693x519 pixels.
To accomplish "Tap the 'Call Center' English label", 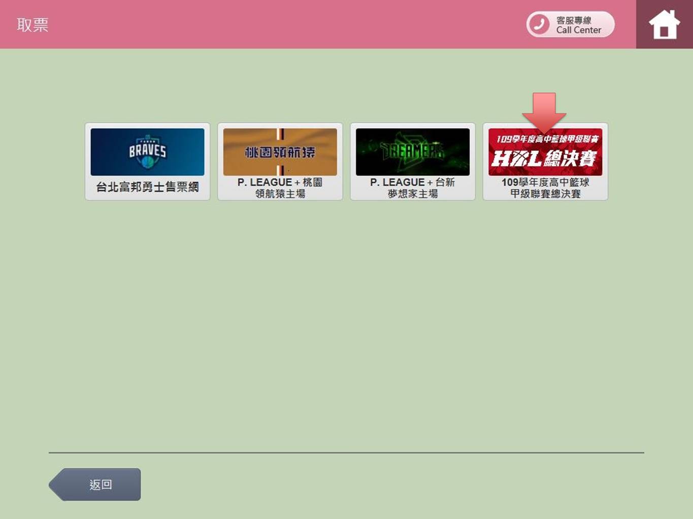I will pos(578,30).
